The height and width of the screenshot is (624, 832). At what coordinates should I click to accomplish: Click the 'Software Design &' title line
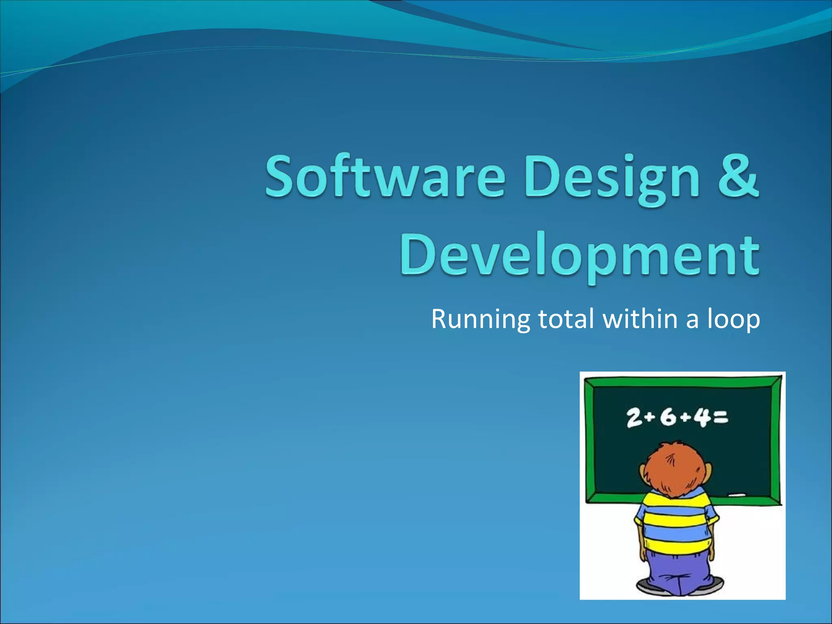coord(512,178)
